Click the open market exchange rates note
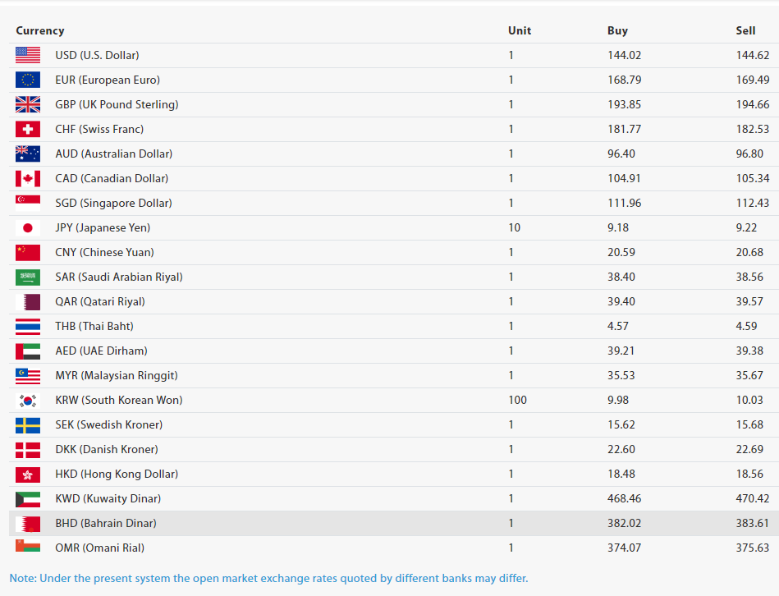Viewport: 779px width, 596px height. click(x=268, y=578)
